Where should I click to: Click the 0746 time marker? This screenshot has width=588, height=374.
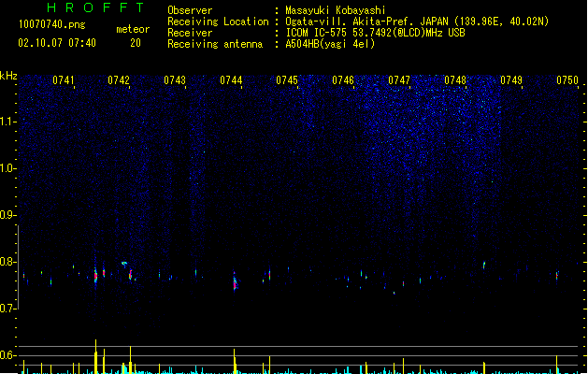[343, 80]
